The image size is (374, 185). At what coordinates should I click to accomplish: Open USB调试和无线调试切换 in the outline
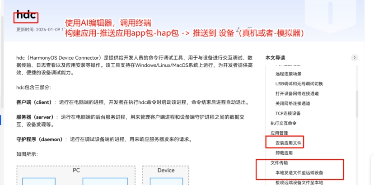point(299,83)
